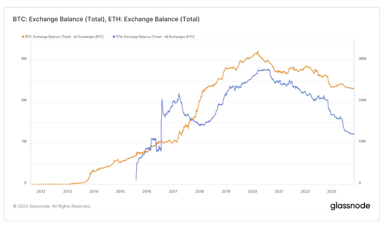The width and height of the screenshot is (385, 227).
Task: Click the 2020 x-axis label
Action: pos(252,191)
